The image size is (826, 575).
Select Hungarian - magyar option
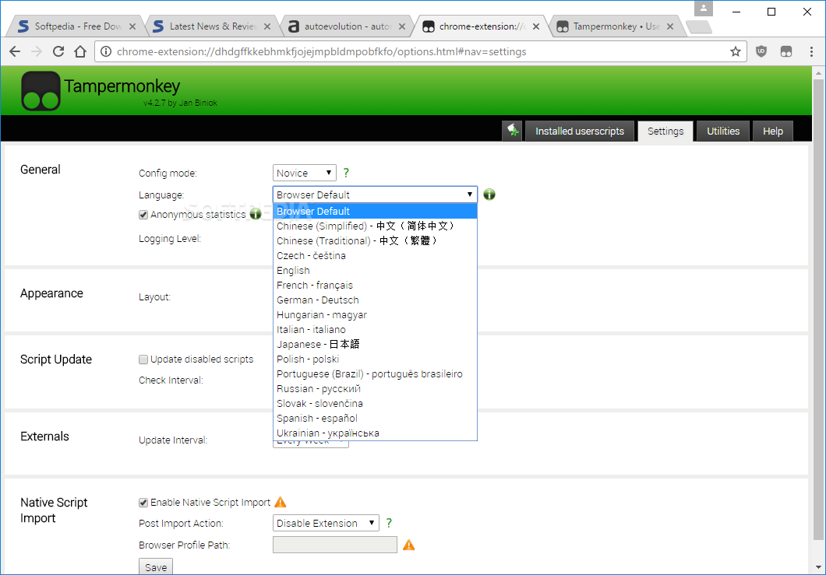click(375, 314)
